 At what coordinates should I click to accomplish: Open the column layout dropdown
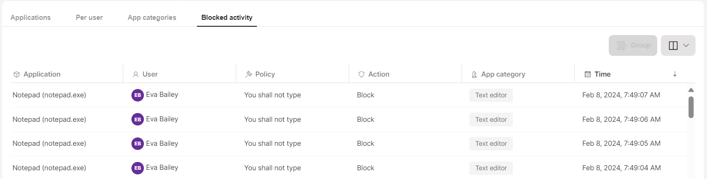678,46
